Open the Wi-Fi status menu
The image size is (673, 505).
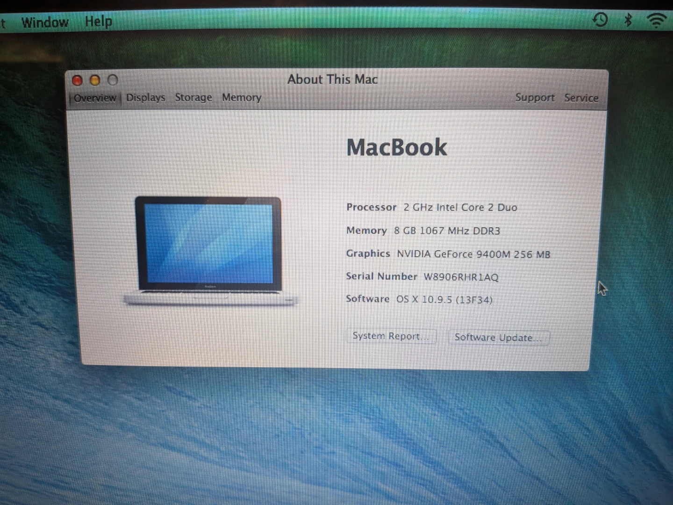point(657,20)
